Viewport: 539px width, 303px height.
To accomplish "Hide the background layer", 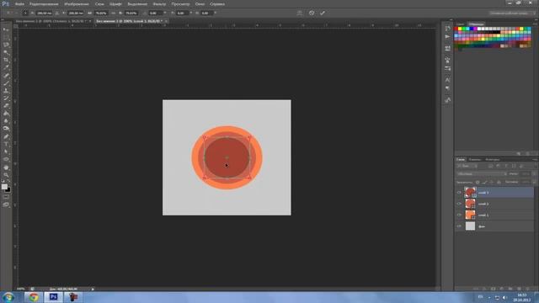I will click(459, 226).
